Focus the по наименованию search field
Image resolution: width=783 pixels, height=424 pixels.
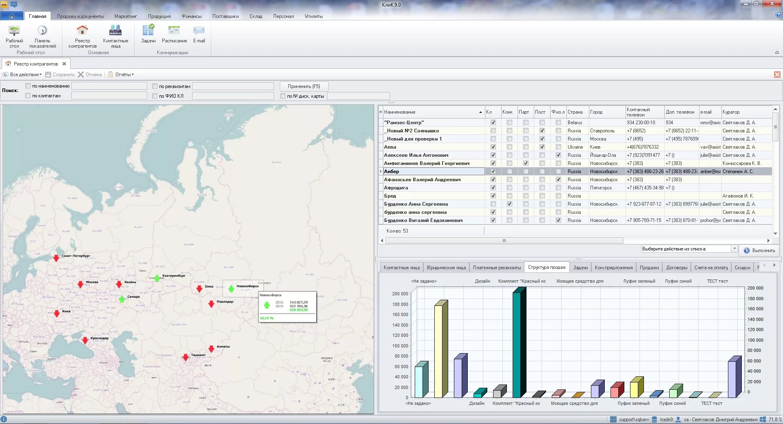point(109,86)
